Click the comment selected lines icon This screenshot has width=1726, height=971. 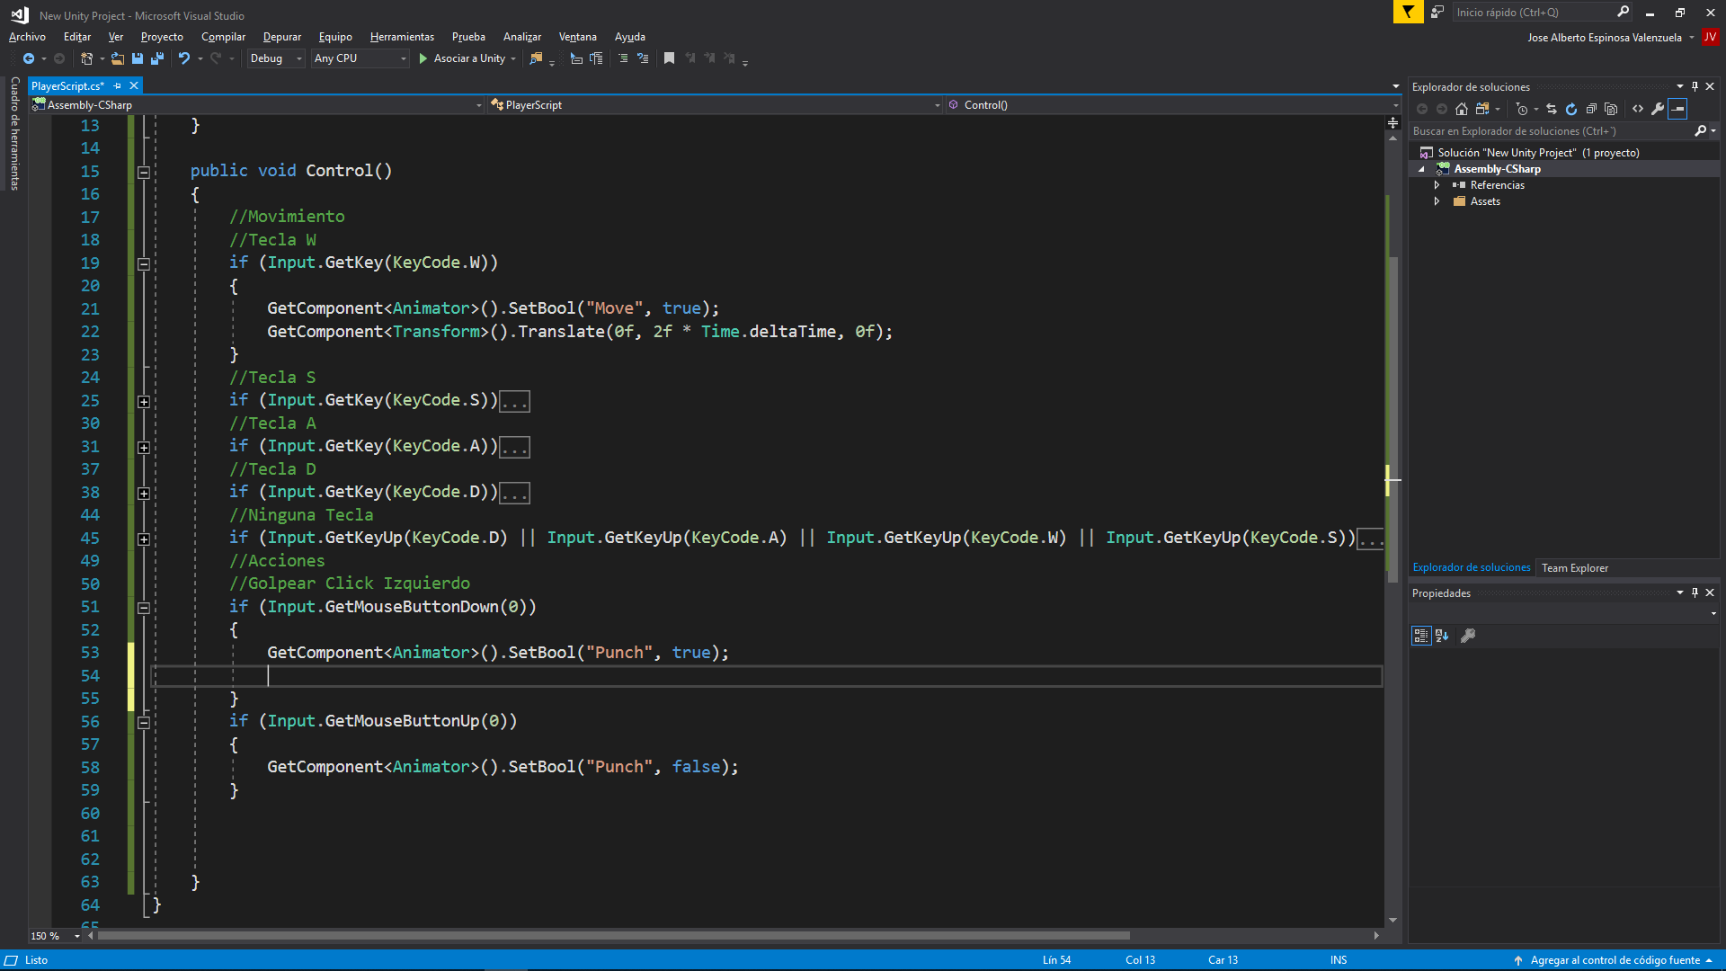(x=622, y=58)
